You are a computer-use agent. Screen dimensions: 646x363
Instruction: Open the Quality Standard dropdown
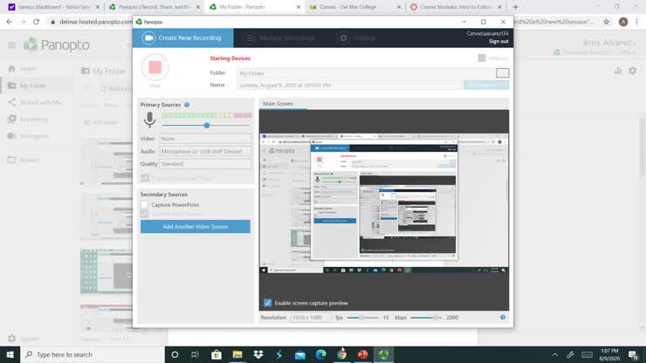click(x=205, y=163)
